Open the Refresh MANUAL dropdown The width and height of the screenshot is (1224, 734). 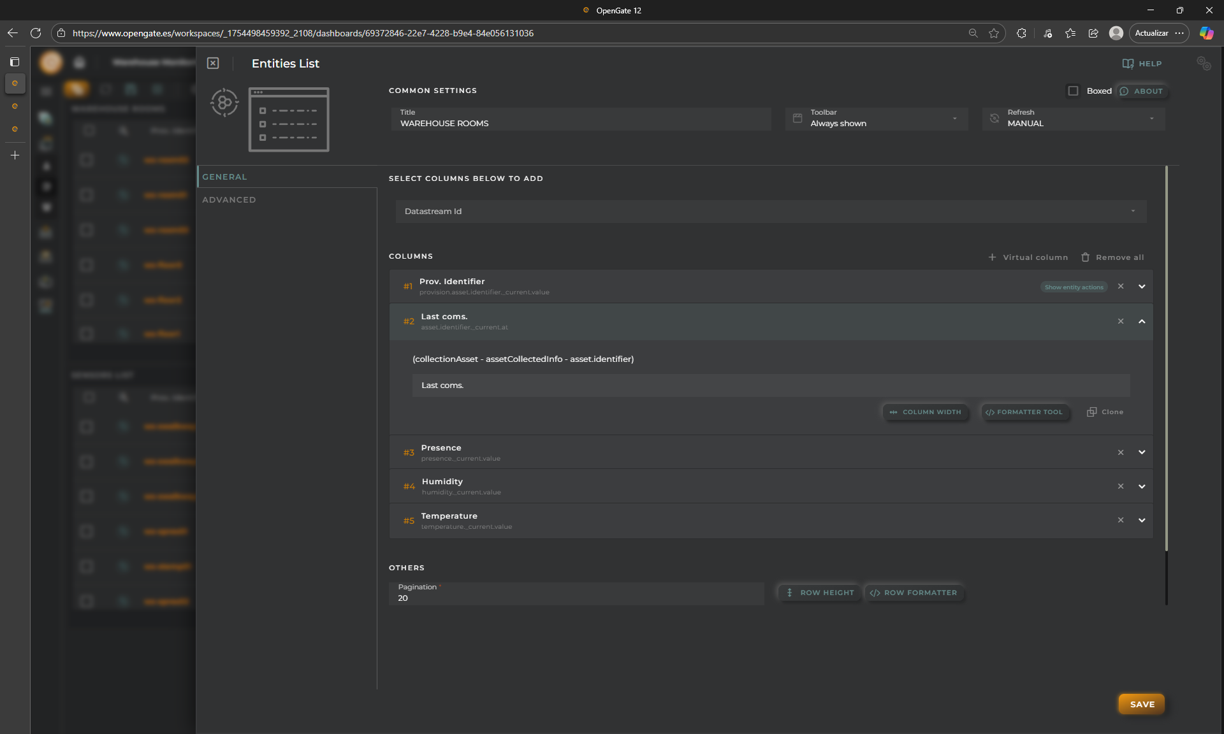point(1074,119)
